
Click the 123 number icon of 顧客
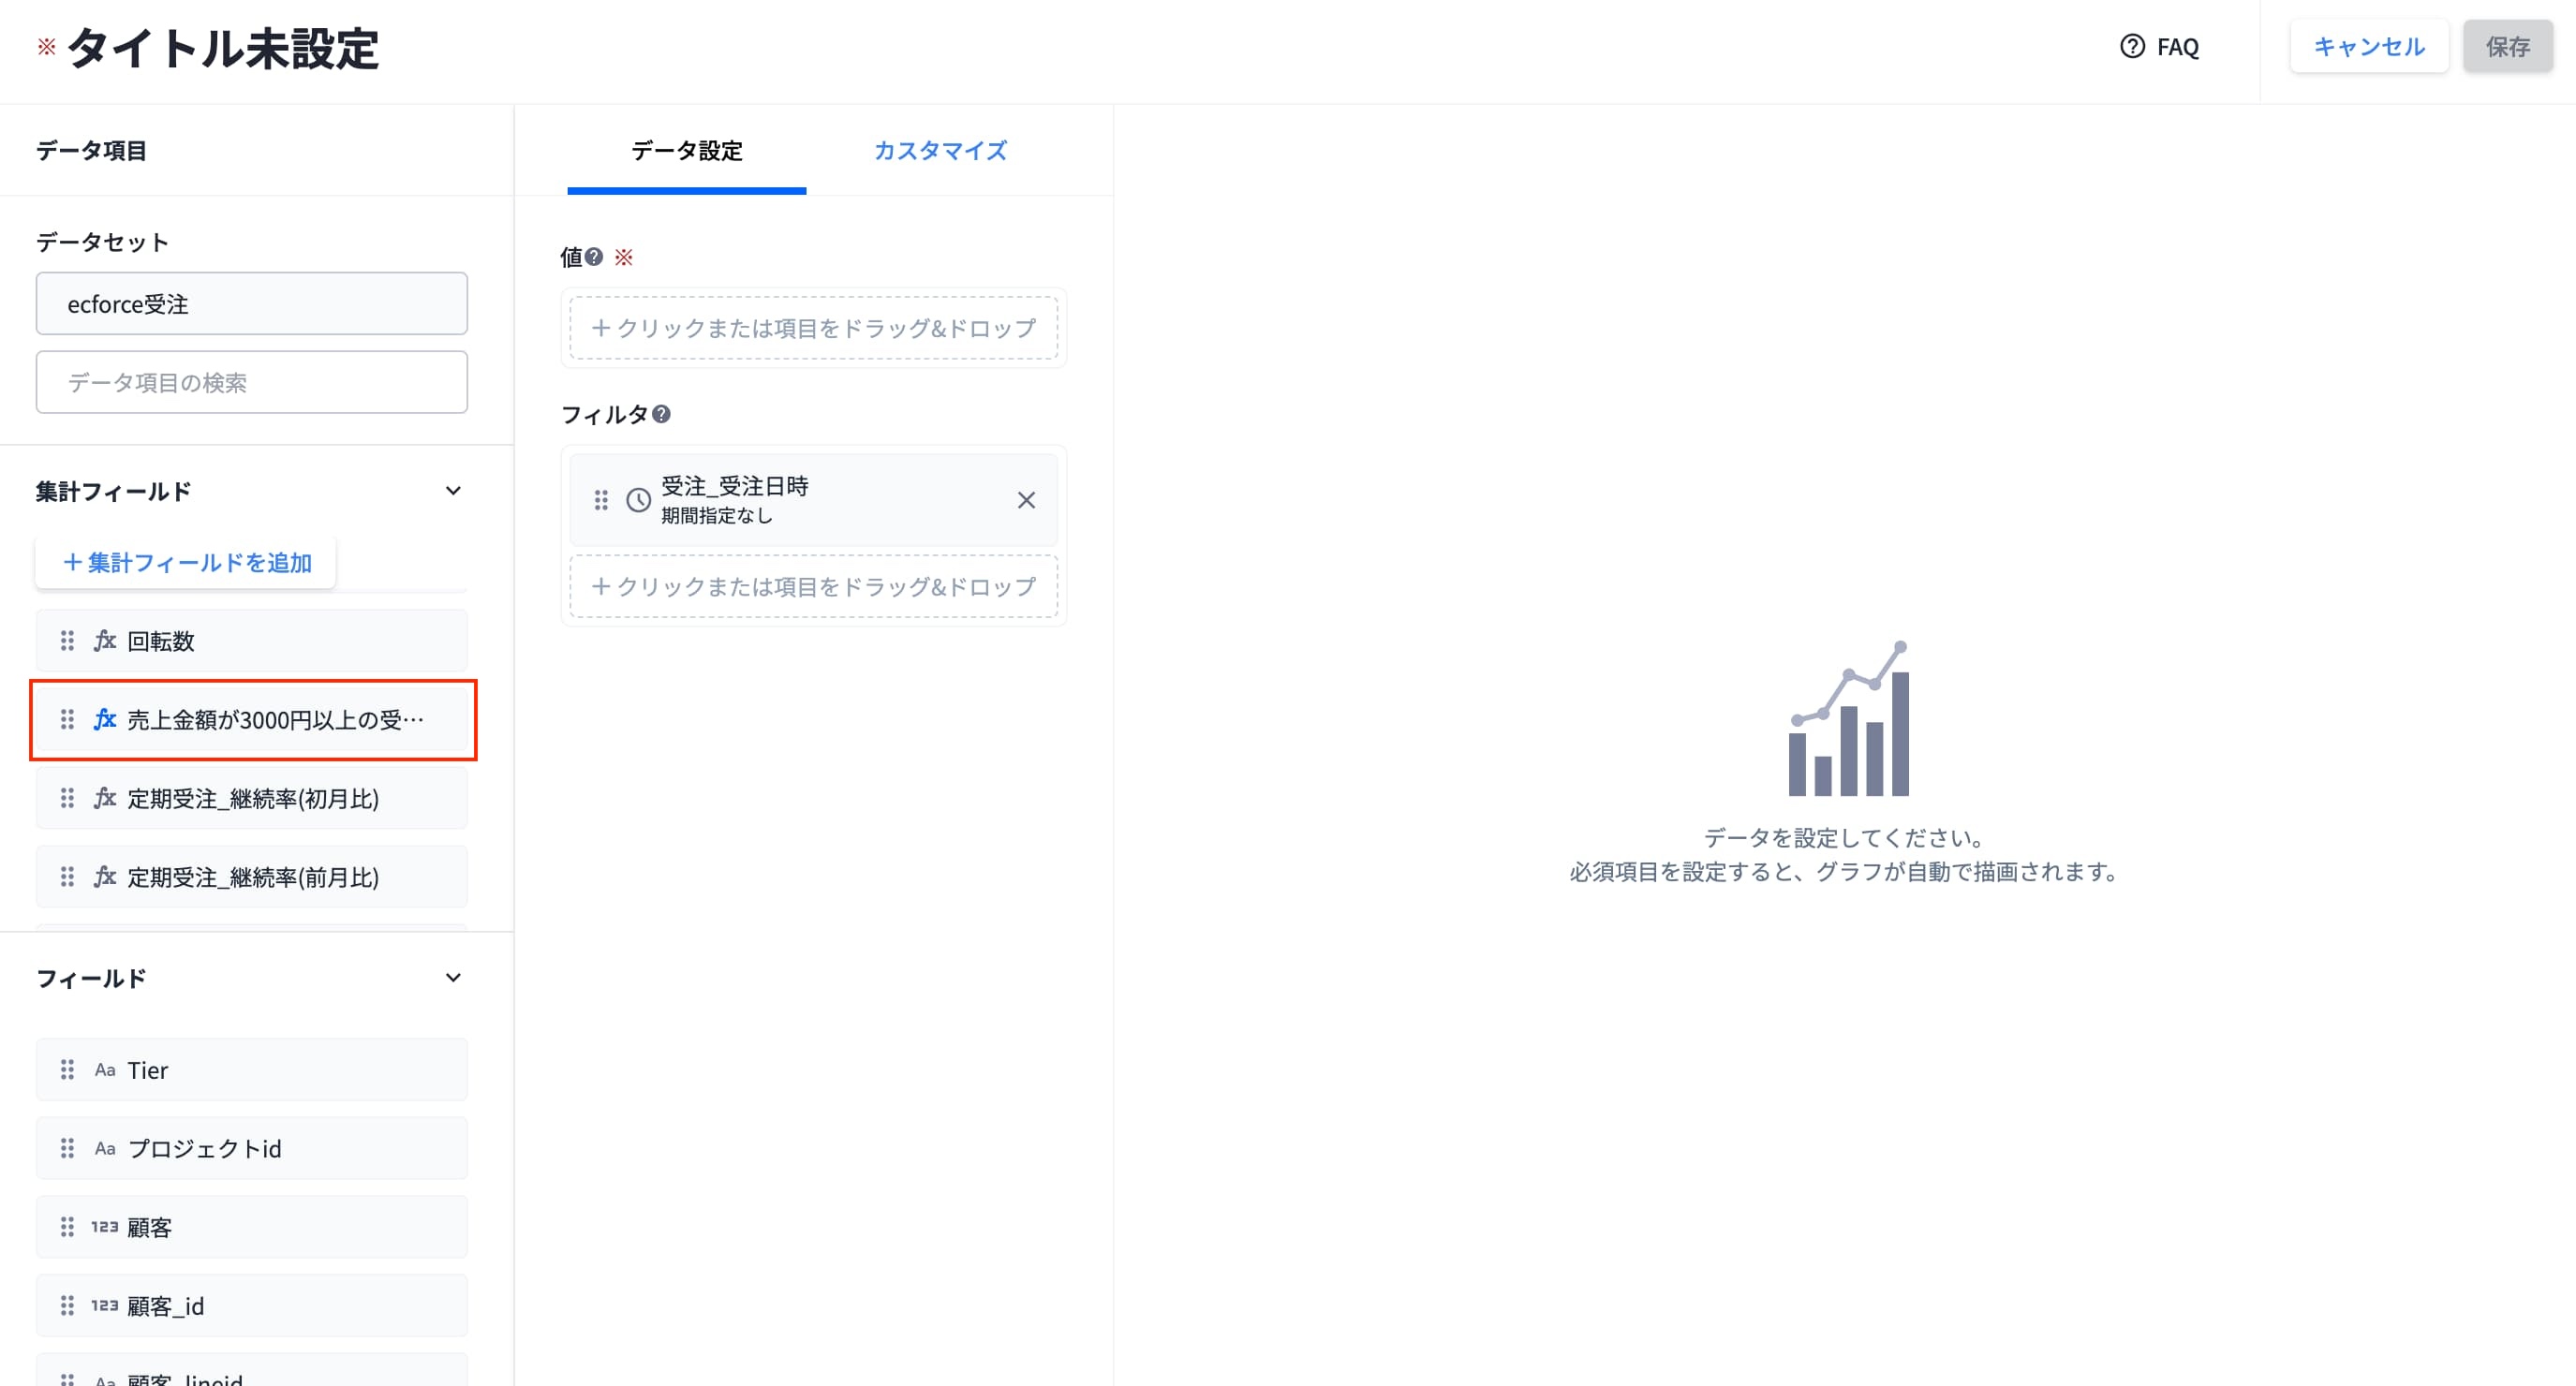[x=105, y=1227]
